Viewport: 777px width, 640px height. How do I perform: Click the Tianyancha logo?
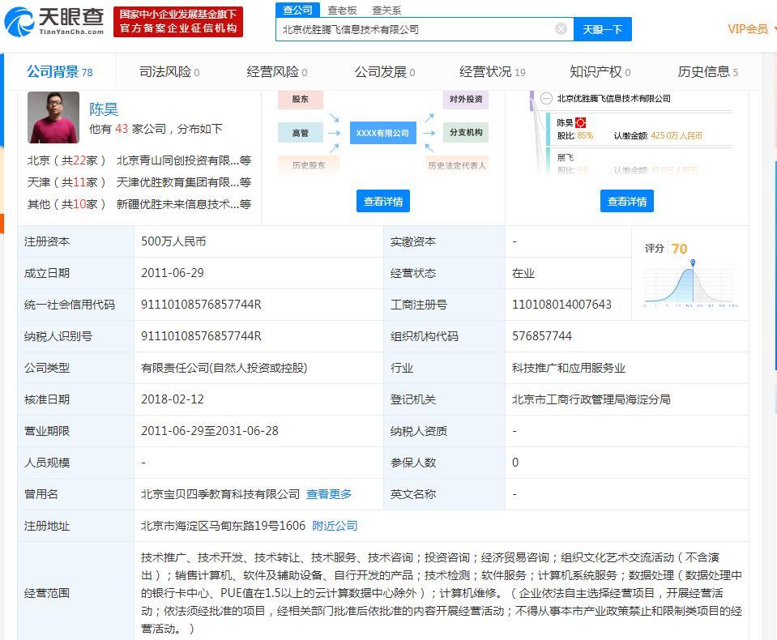tap(54, 22)
